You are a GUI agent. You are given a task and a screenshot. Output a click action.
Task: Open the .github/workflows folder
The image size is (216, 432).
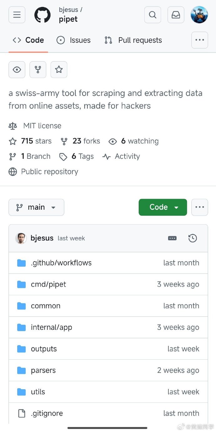click(x=61, y=263)
